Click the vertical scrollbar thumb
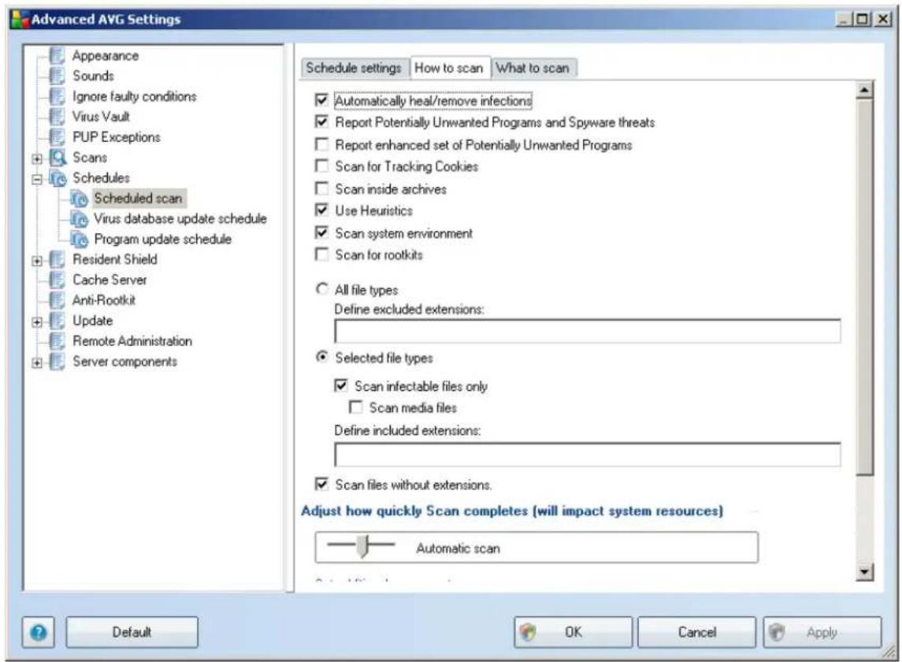The image size is (902, 662). click(x=865, y=287)
